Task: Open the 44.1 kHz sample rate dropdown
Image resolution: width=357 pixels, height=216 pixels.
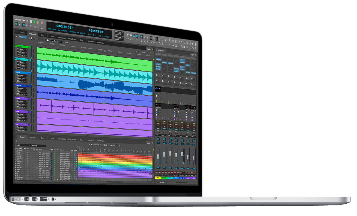Action: click(x=117, y=34)
